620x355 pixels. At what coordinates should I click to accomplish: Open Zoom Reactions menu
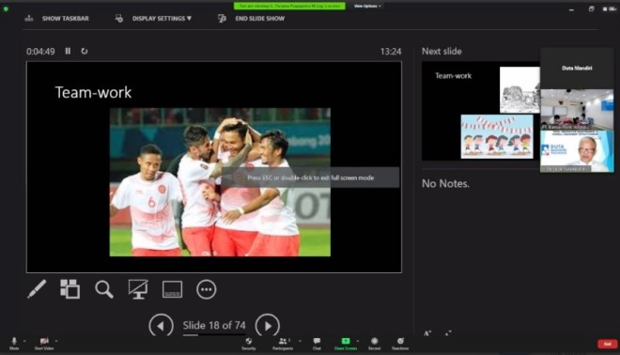point(400,344)
